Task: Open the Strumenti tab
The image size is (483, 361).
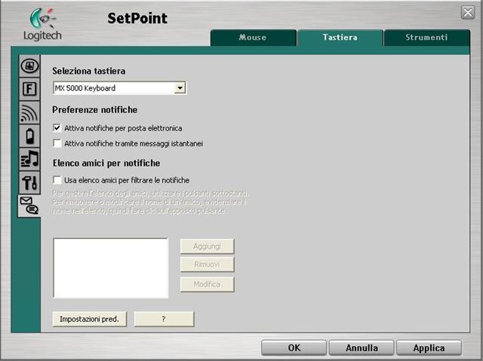Action: point(426,38)
